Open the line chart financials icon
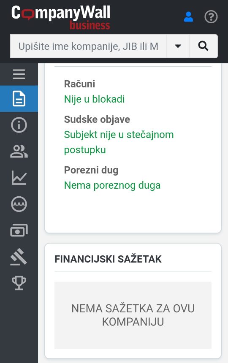This screenshot has height=363, width=228. pos(19,178)
